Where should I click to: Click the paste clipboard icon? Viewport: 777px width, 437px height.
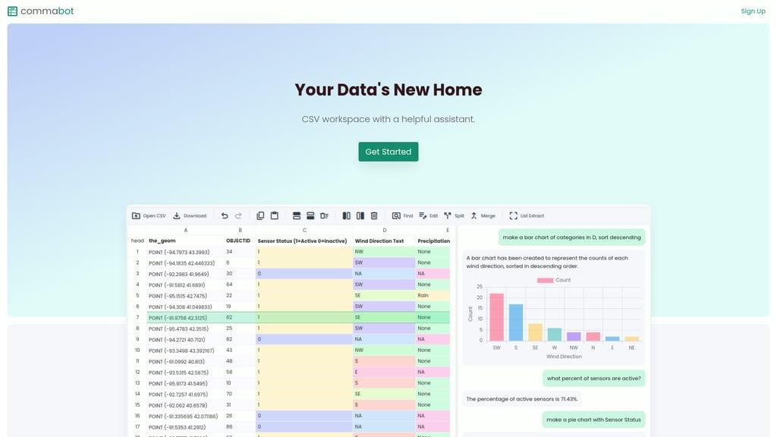tap(275, 215)
